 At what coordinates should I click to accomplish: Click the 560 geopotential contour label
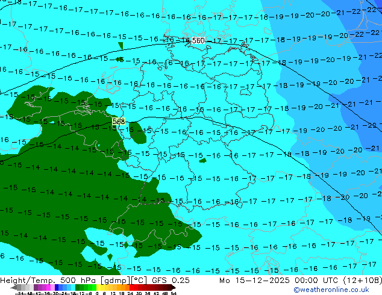(x=198, y=40)
